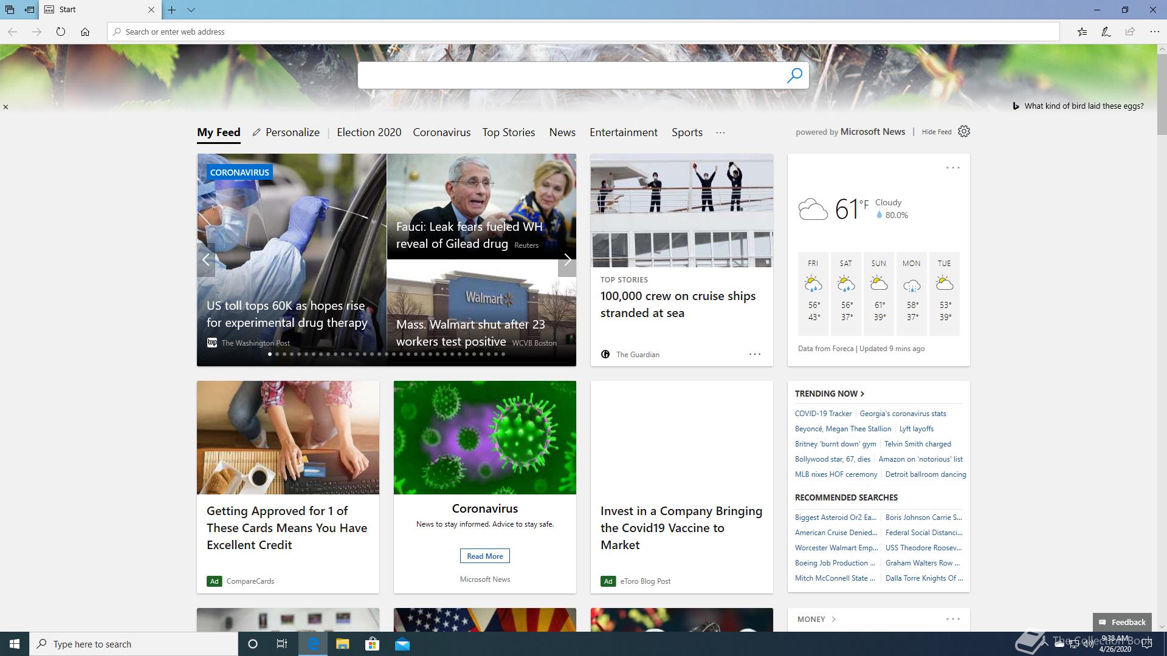This screenshot has height=656, width=1167.
Task: Click the Share this page icon
Action: 1130,32
